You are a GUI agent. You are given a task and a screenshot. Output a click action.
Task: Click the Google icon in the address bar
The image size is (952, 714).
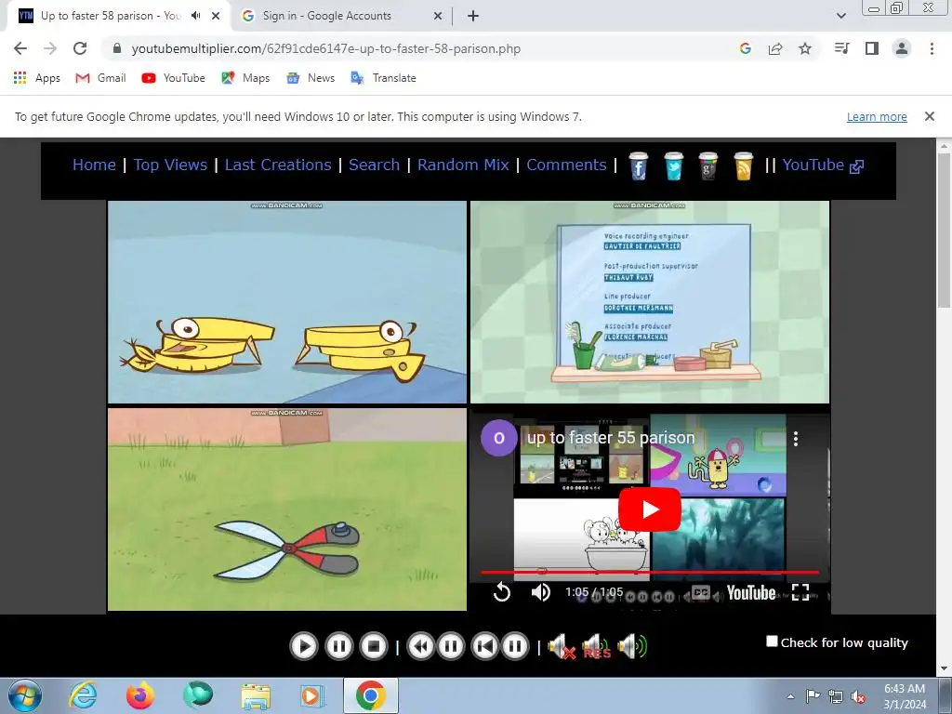pos(746,48)
